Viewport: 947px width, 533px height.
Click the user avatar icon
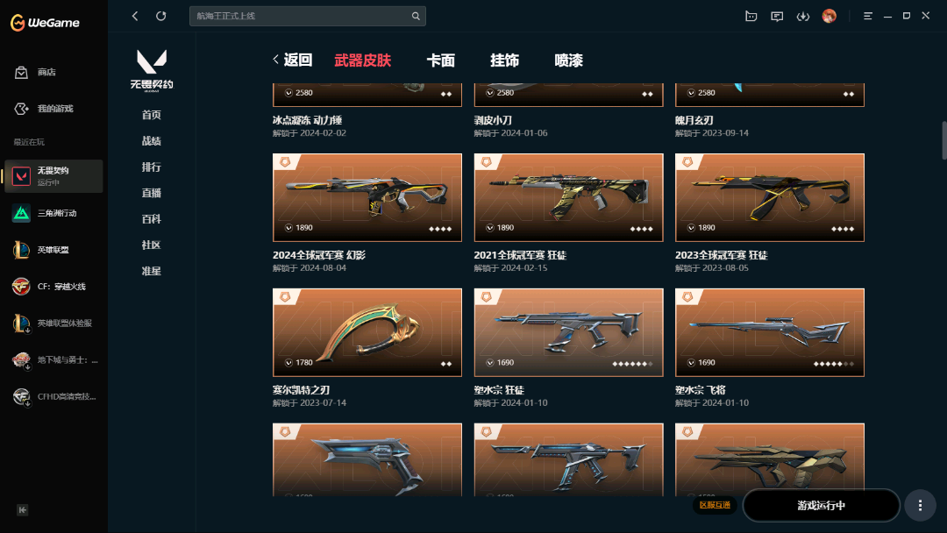pos(830,17)
